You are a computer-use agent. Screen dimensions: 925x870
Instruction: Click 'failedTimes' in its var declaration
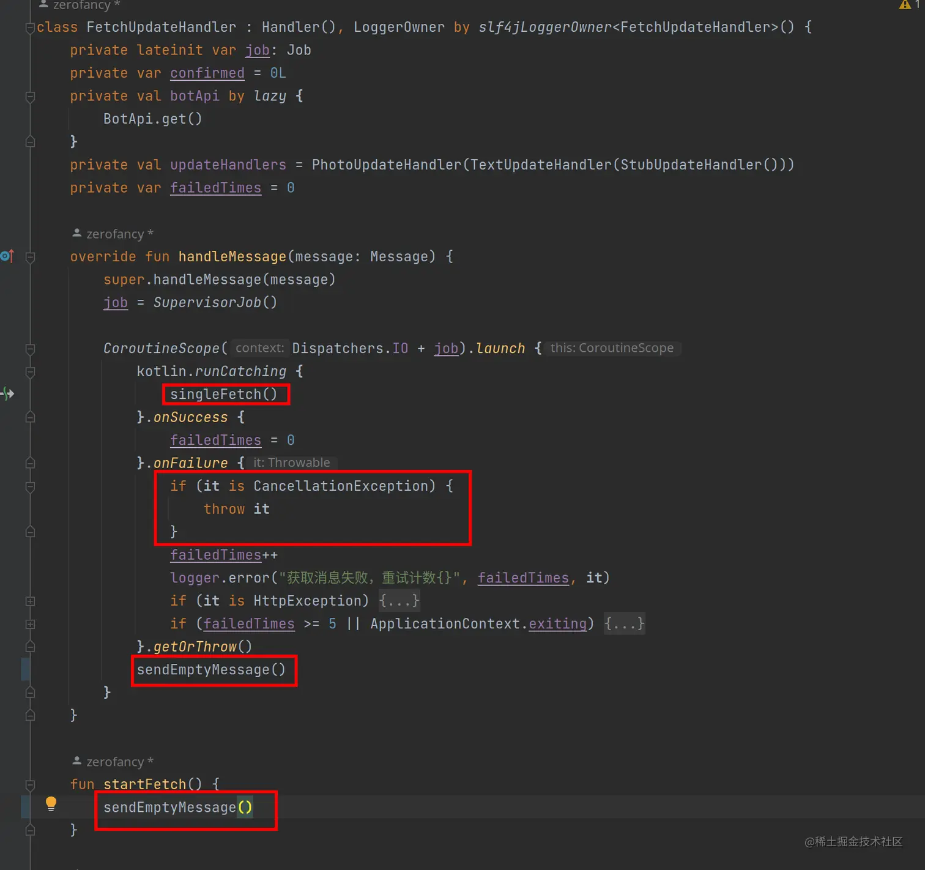[x=215, y=188]
